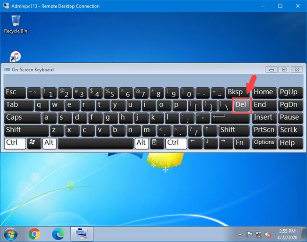Minimize the On-Screen Keyboard window

pos(271,70)
